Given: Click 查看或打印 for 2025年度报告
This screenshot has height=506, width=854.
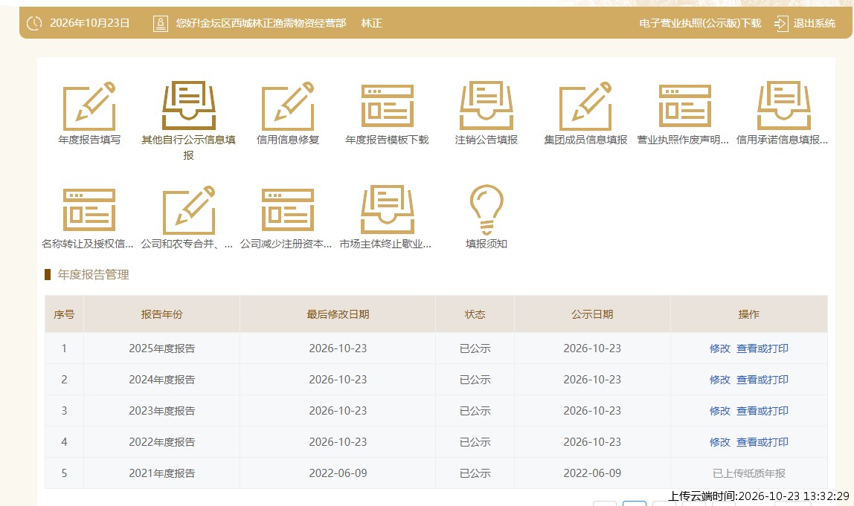Looking at the screenshot, I should [762, 348].
